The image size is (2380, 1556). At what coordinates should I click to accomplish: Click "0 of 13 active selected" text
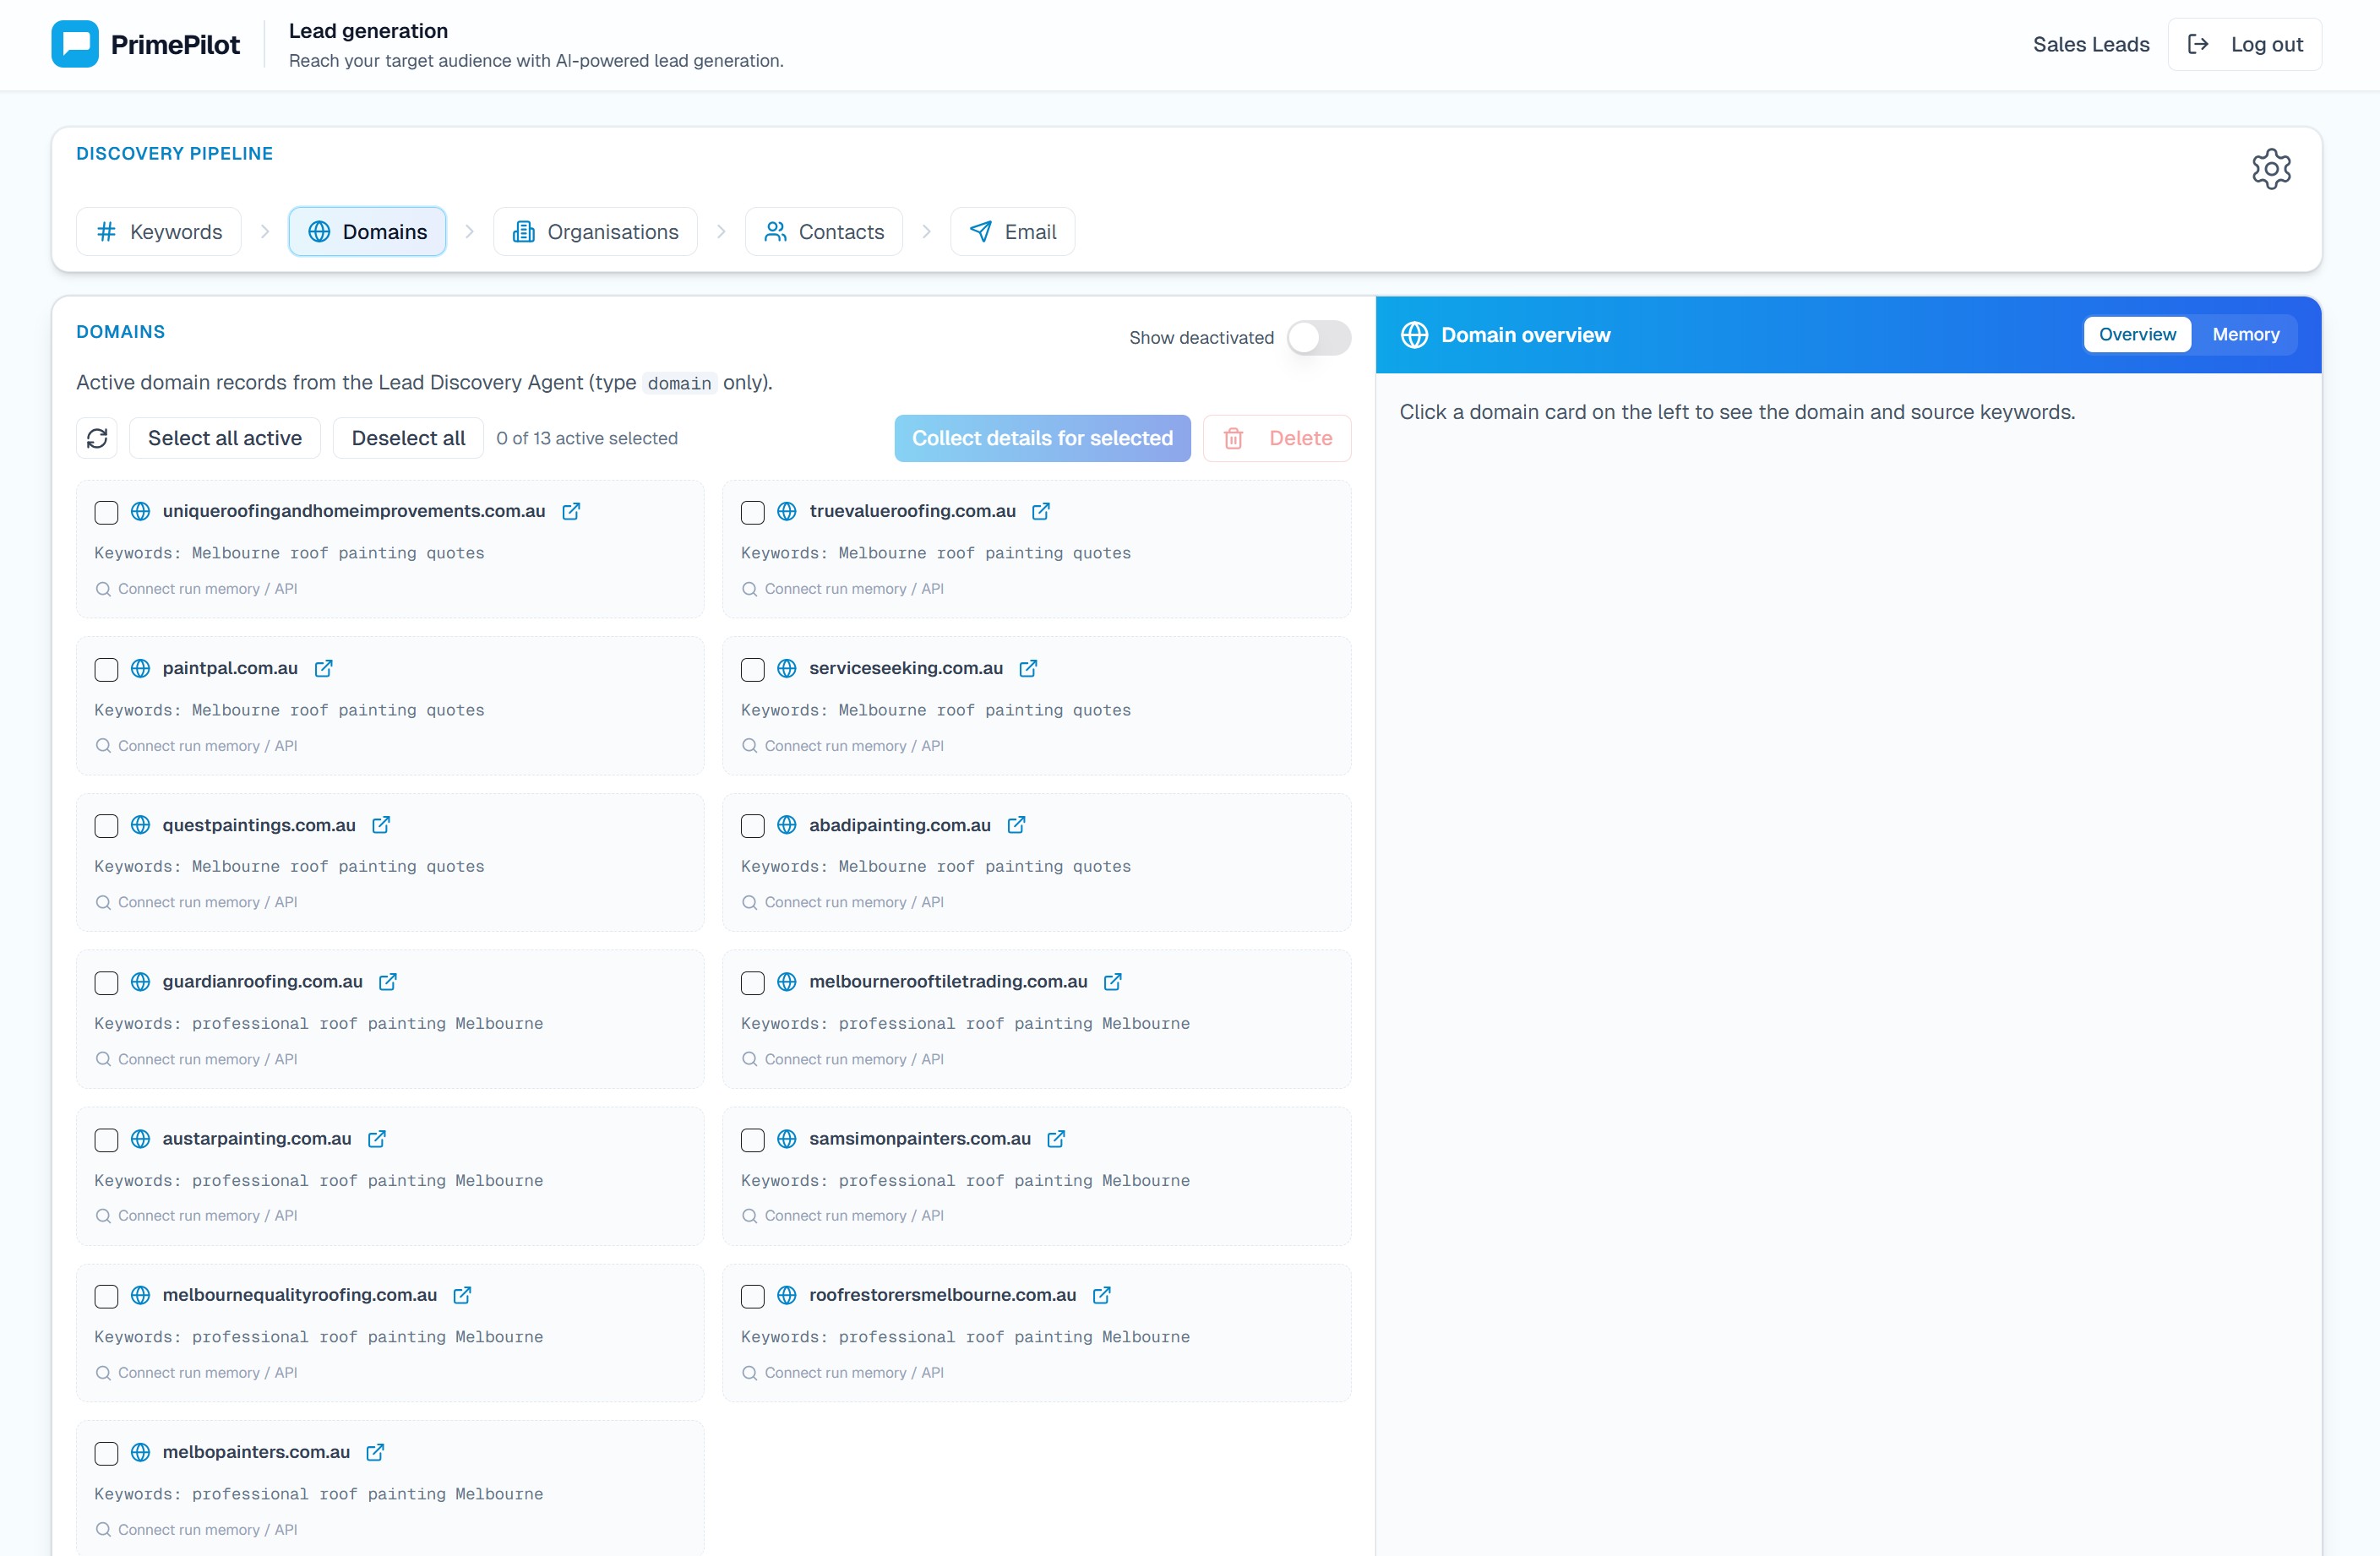pos(587,438)
